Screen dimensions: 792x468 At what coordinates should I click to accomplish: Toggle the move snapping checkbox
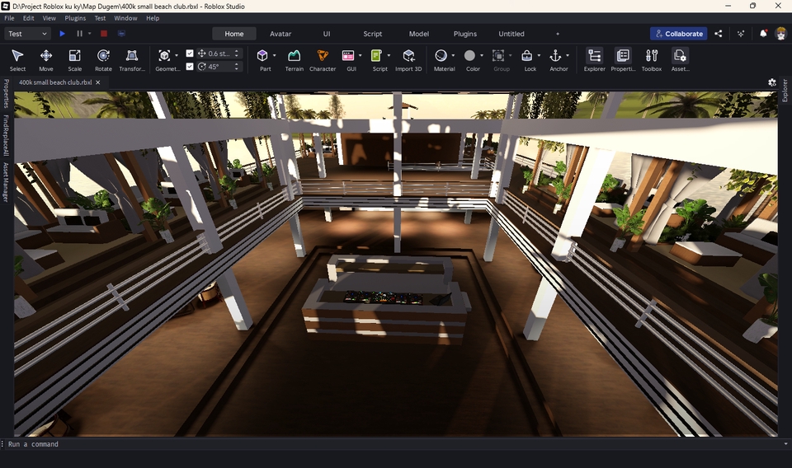click(x=191, y=54)
